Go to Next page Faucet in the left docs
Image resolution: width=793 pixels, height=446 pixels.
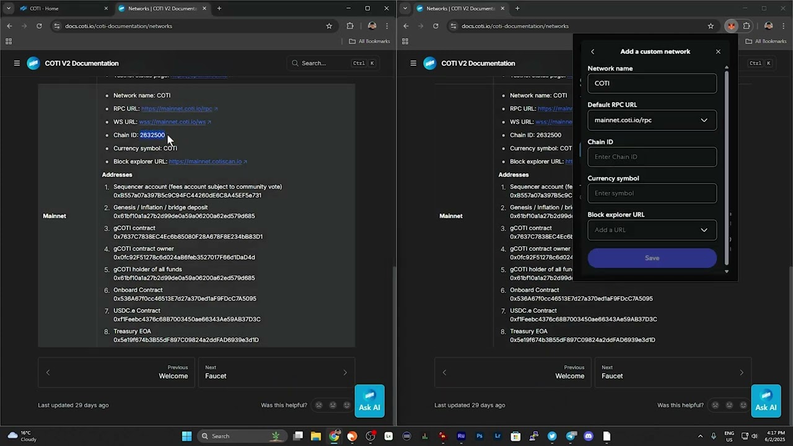coord(276,372)
